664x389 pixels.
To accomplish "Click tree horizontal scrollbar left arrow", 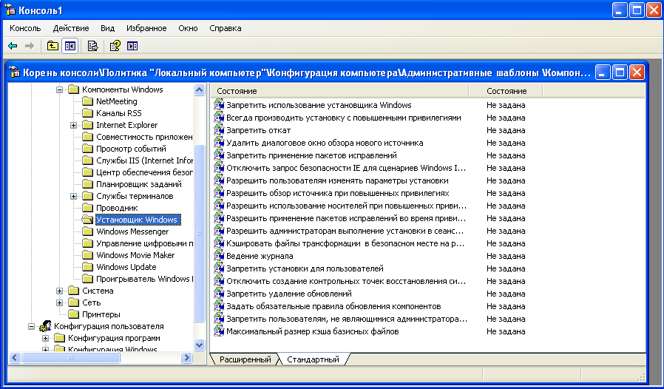I will point(15,358).
